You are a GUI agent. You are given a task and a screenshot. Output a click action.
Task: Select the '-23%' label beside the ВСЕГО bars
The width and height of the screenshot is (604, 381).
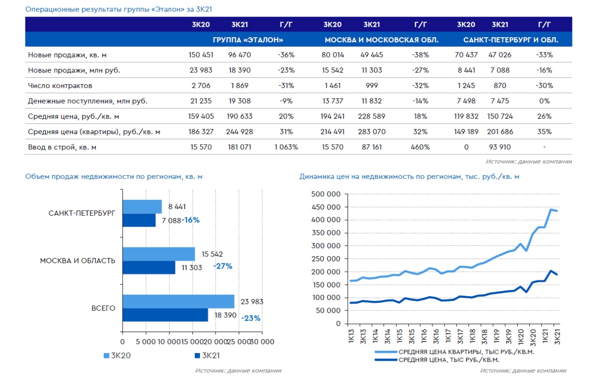coord(251,318)
